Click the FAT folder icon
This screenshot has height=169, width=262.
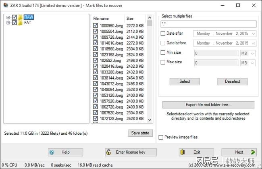[20, 23]
